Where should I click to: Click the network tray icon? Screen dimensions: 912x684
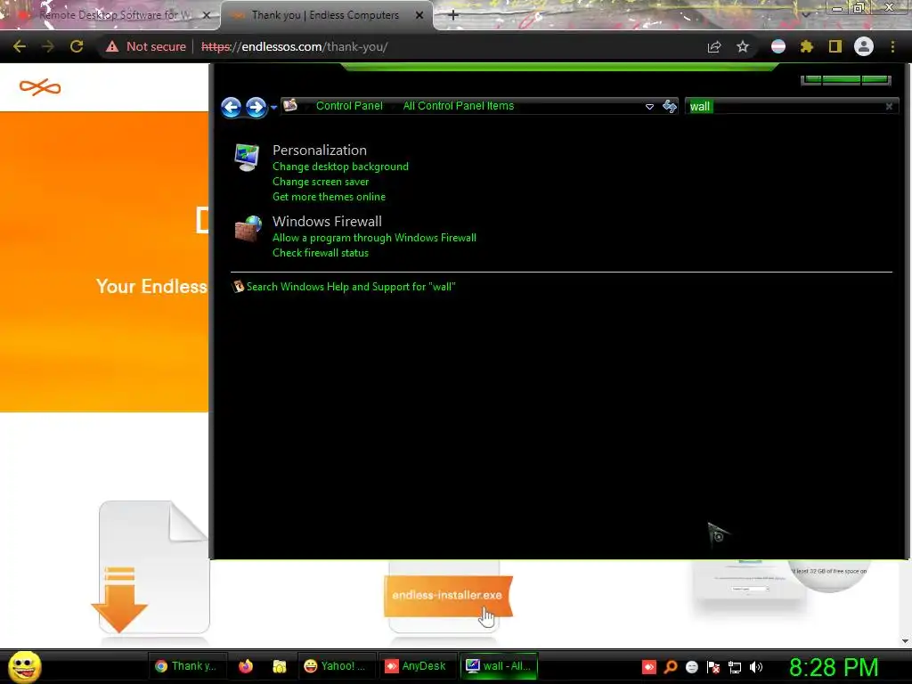[735, 666]
